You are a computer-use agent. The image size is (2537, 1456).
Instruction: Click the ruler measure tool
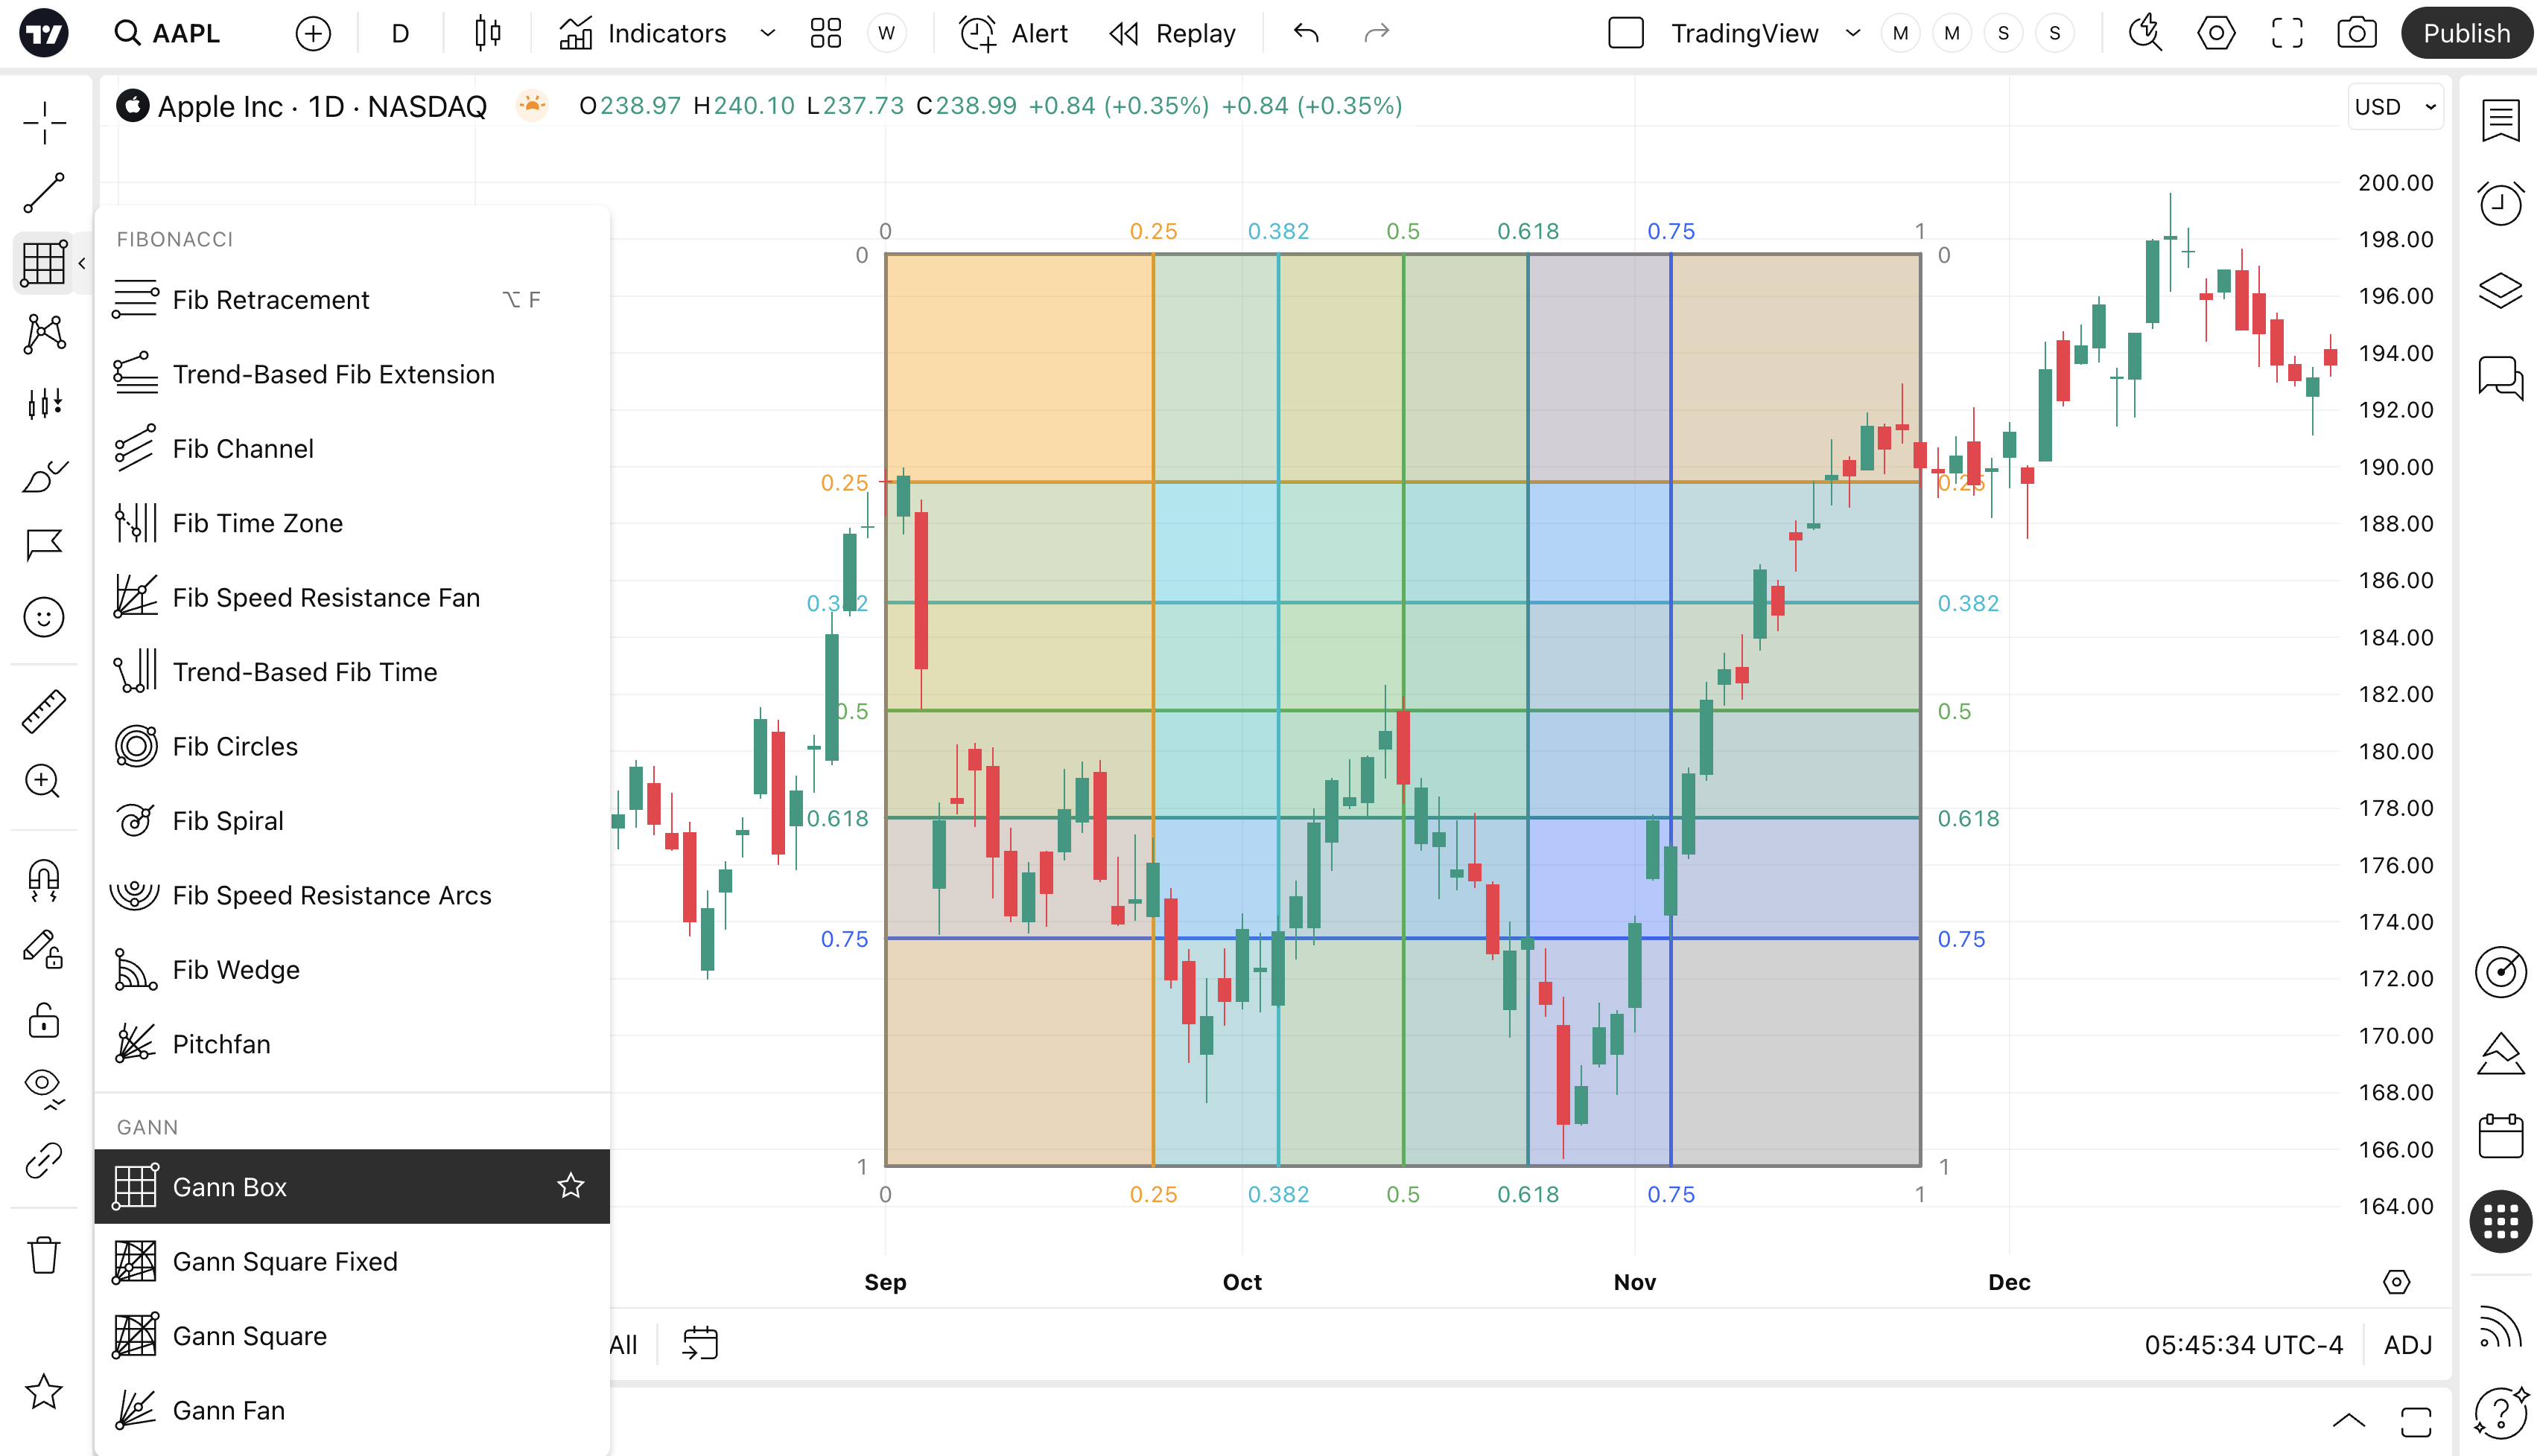click(43, 711)
